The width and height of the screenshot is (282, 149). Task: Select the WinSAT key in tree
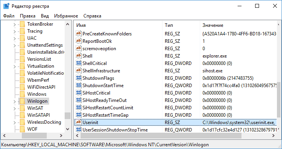coord(35,108)
